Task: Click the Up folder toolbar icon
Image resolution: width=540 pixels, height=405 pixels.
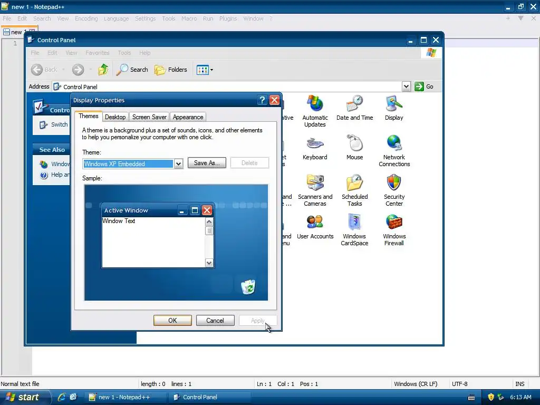Action: (103, 70)
